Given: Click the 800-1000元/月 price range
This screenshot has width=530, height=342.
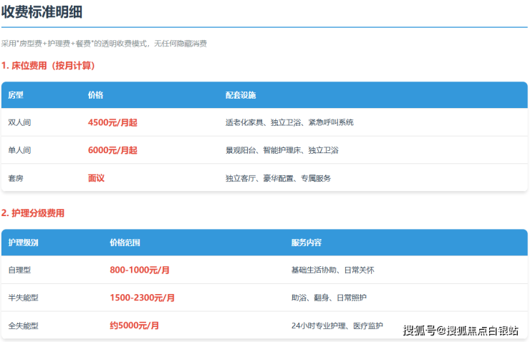Looking at the screenshot, I should tap(139, 270).
